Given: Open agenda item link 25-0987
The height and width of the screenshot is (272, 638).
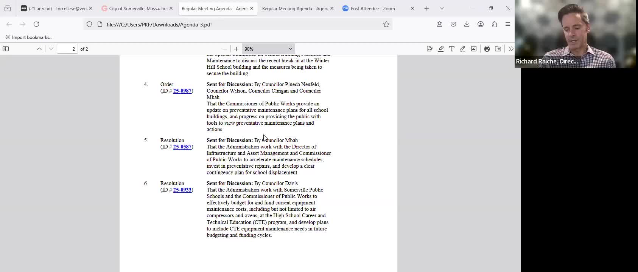Looking at the screenshot, I should pos(182,91).
